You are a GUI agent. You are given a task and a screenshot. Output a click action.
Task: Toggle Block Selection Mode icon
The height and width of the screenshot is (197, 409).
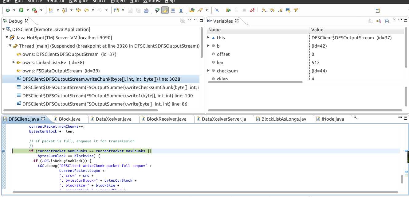click(x=173, y=10)
